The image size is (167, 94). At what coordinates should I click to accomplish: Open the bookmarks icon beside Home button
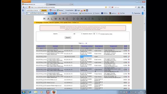142,7
